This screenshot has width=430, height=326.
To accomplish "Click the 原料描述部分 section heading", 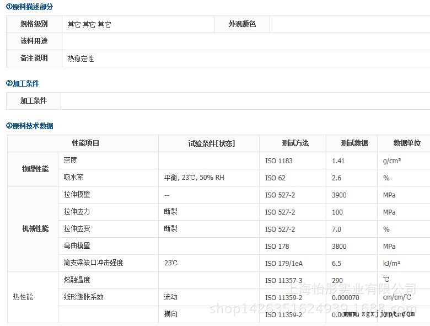I will (30, 7).
